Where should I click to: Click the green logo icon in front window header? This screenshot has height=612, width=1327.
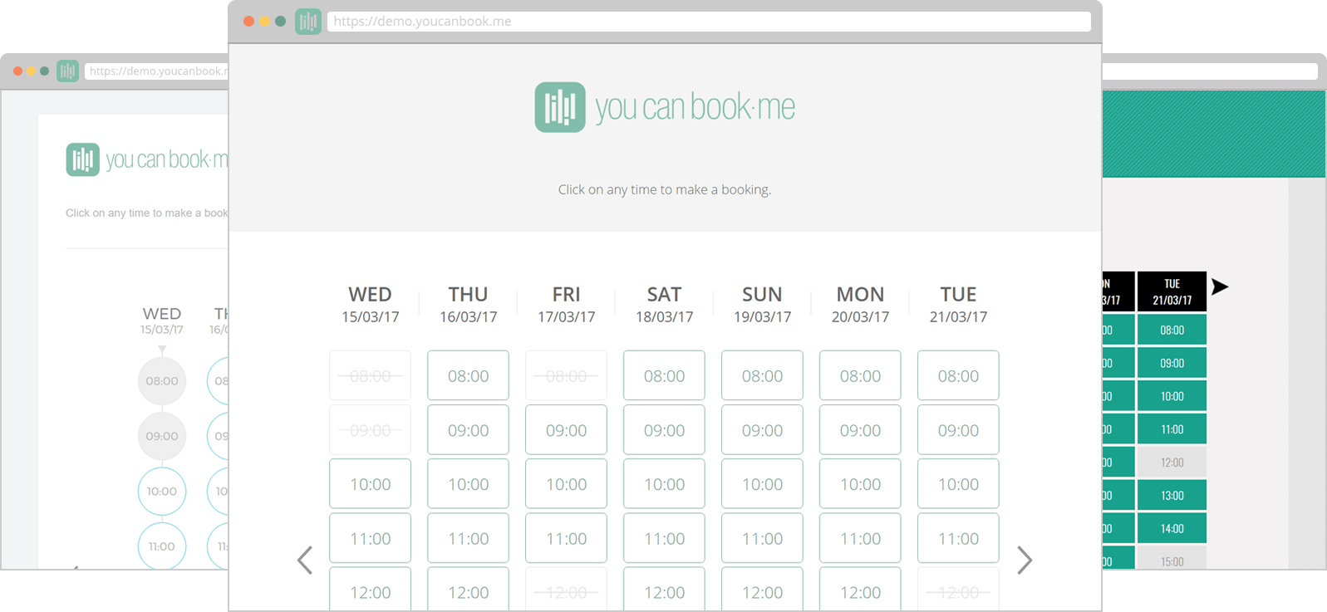(560, 107)
